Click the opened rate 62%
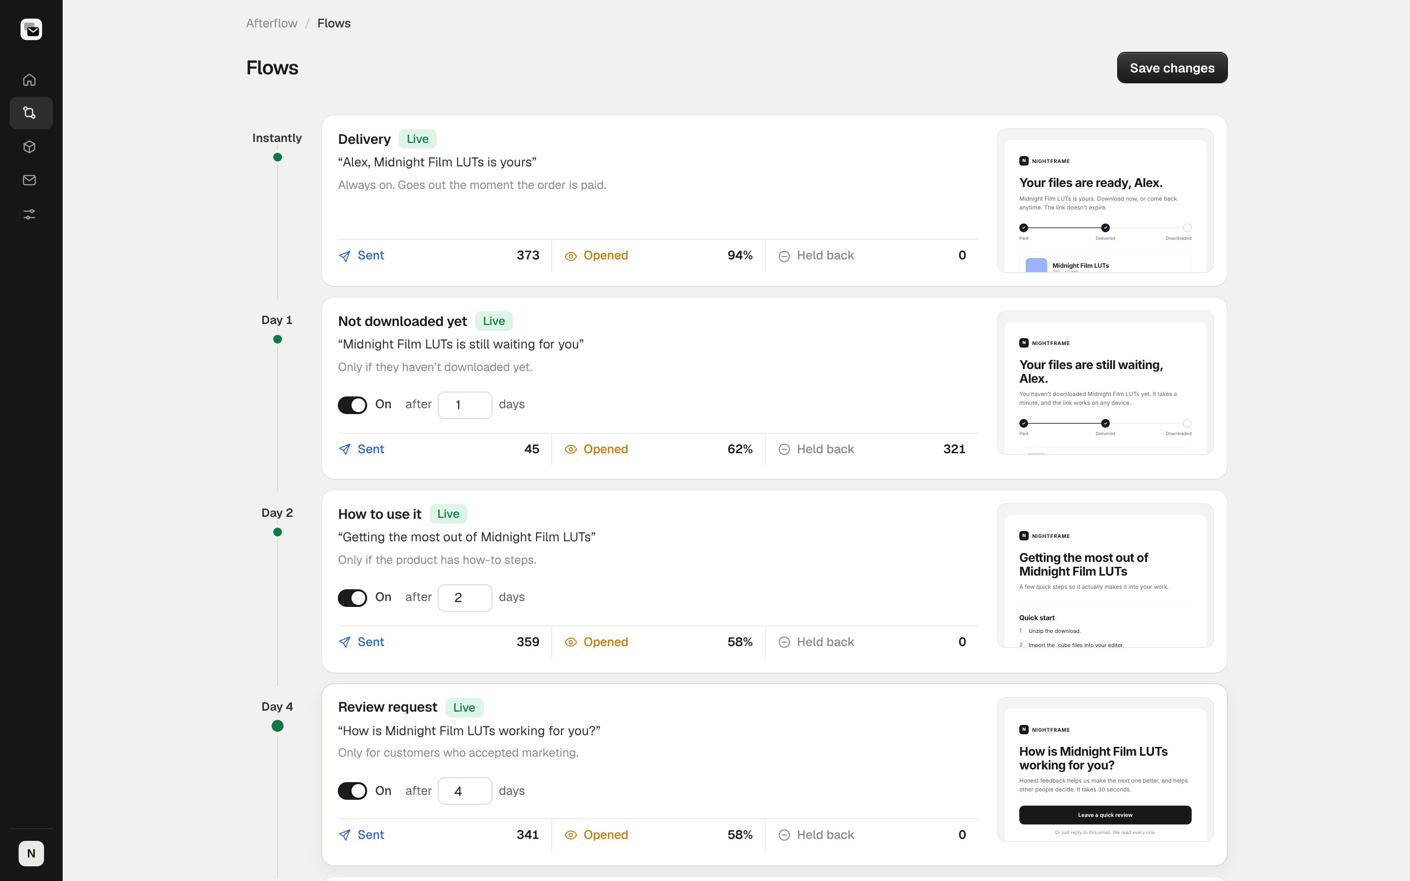 coord(740,449)
